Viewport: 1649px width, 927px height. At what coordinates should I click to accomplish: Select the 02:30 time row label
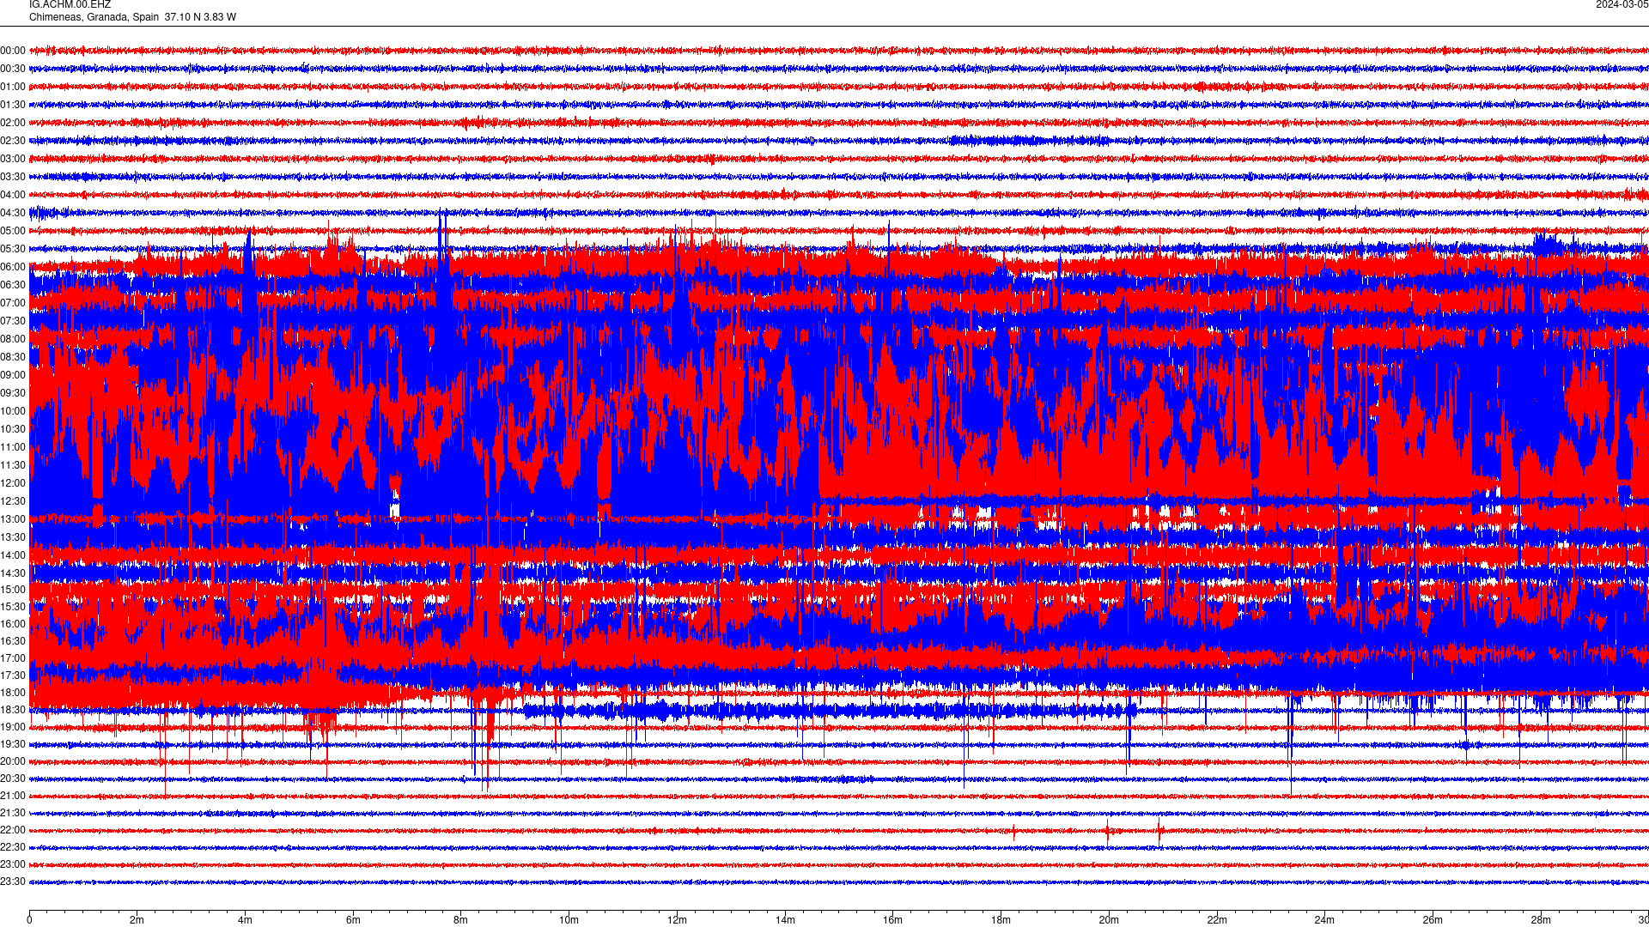pyautogui.click(x=13, y=141)
